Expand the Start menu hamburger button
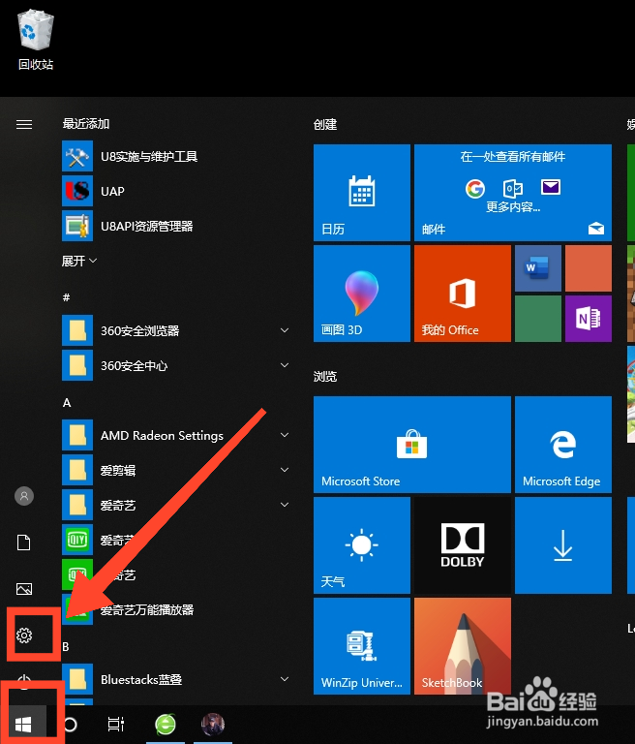Image resolution: width=635 pixels, height=744 pixels. [24, 124]
